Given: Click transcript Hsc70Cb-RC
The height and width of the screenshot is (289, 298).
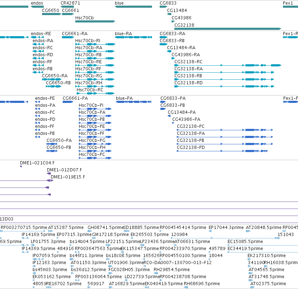Looking at the screenshot, I should [x=90, y=90].
